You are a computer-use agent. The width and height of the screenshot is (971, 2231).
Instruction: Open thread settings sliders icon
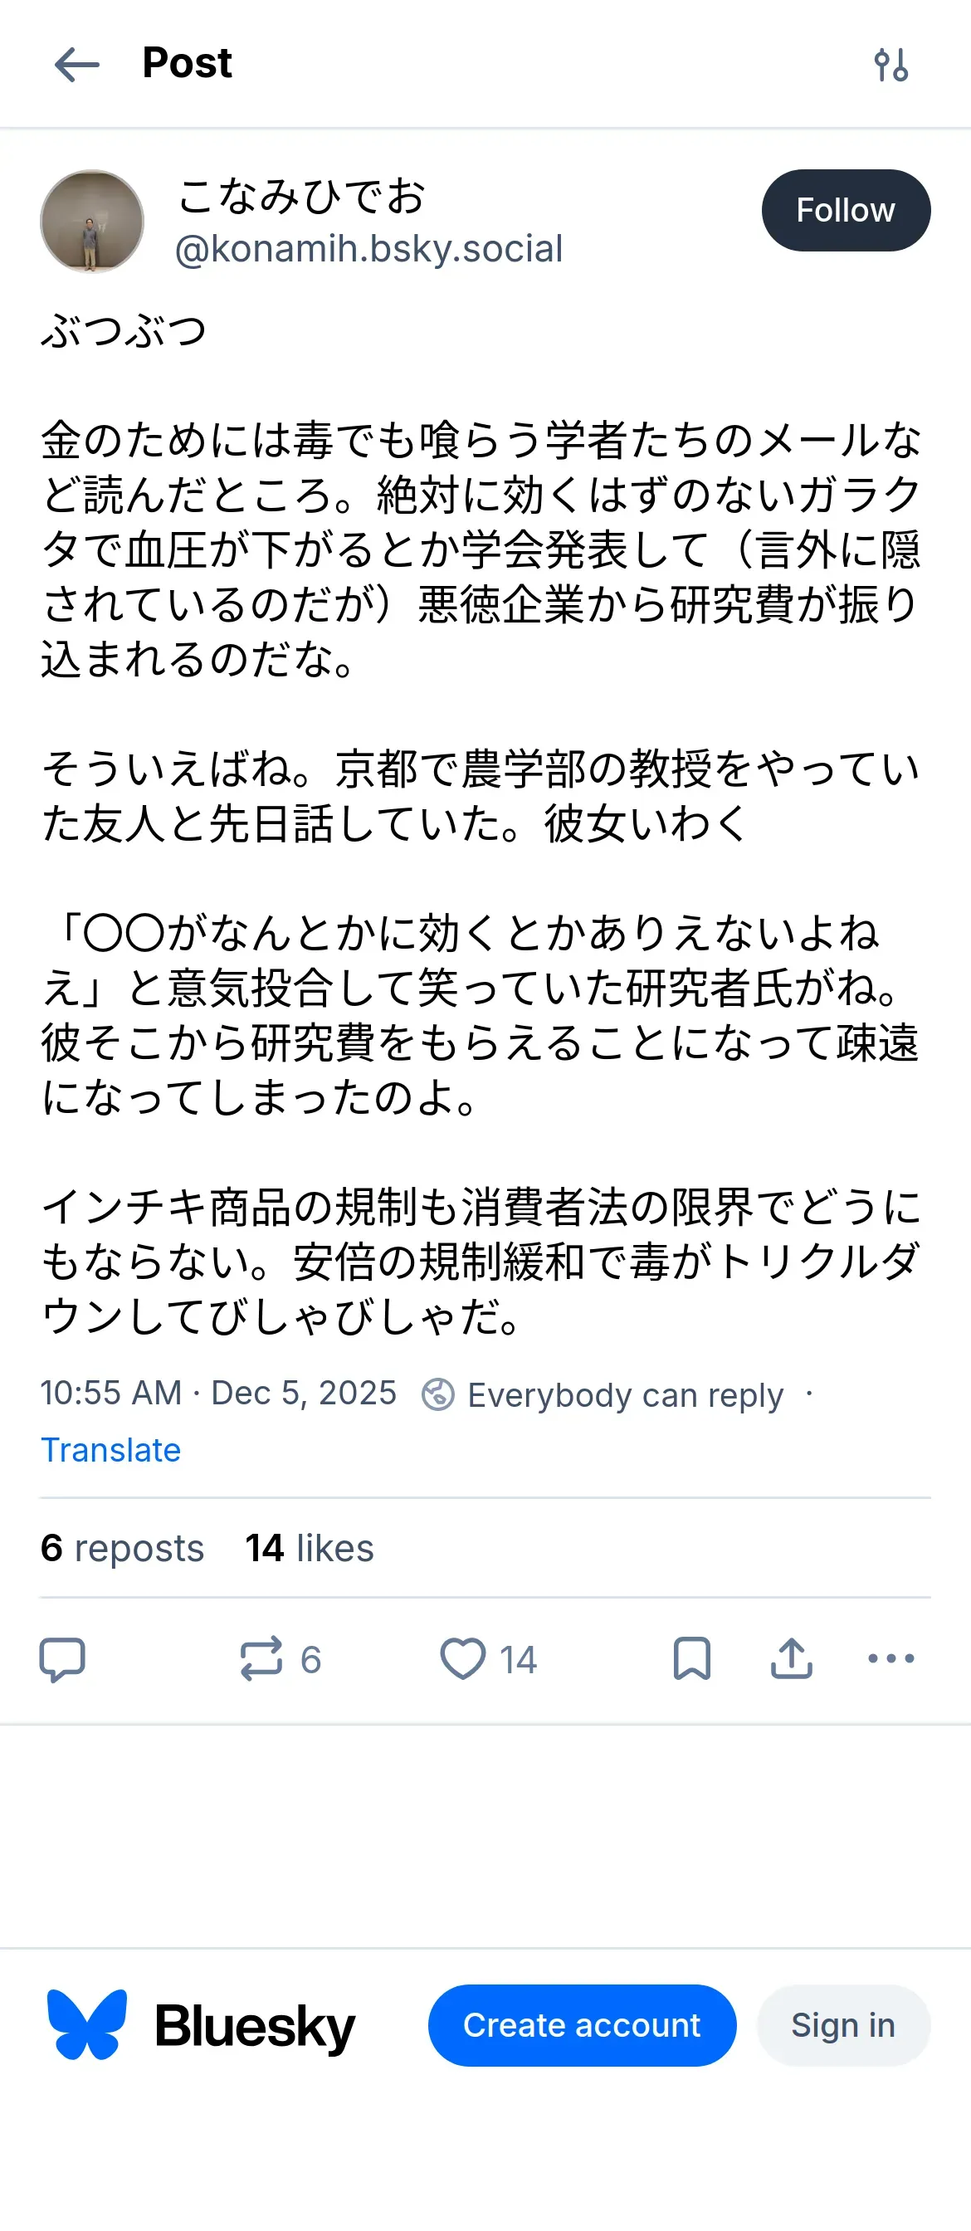point(890,65)
